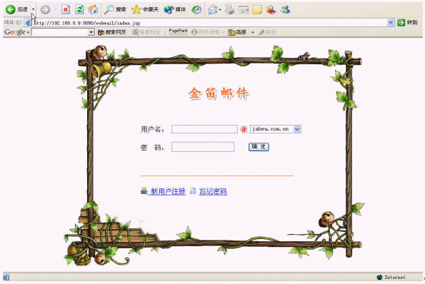Click the Messenger people icon
Viewport: 425px width, 284px height.
(x=285, y=10)
